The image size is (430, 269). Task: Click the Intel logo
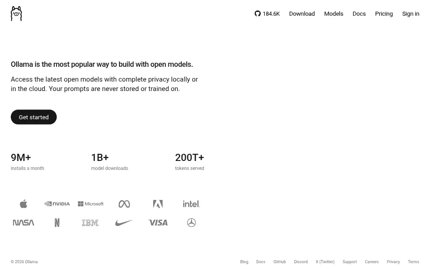coord(191,204)
